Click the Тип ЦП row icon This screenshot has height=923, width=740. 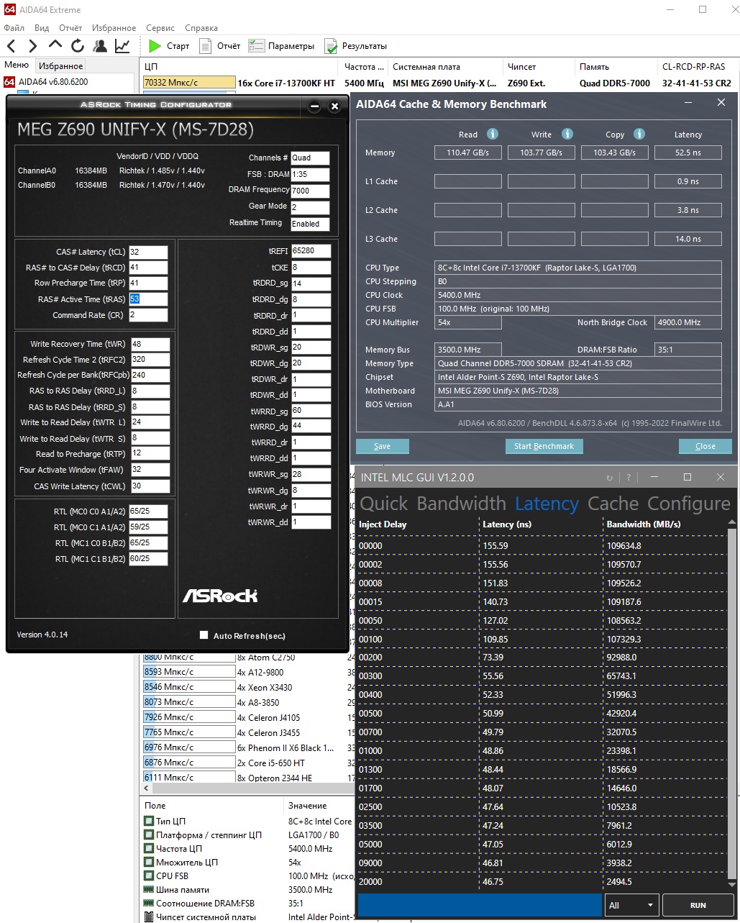point(149,821)
